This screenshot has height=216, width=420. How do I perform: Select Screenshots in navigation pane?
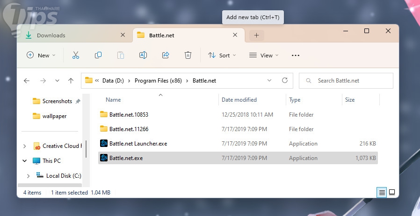(57, 101)
